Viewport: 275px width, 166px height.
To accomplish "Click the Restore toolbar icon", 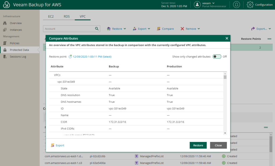I will click(x=109, y=29).
